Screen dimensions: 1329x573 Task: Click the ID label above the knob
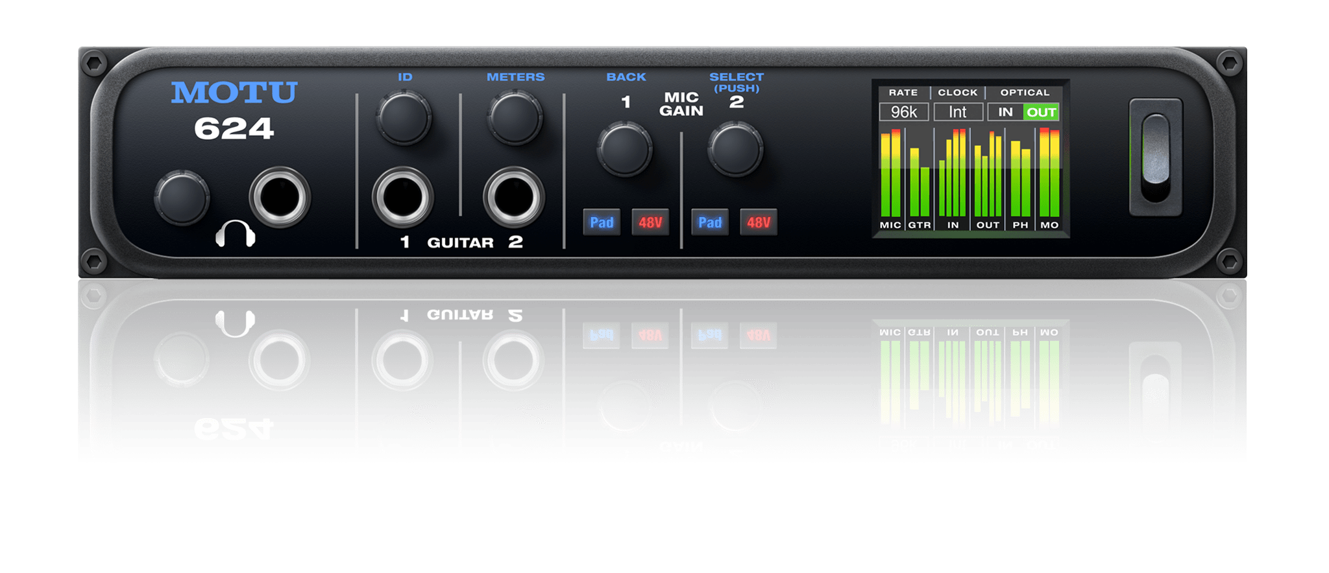[x=405, y=77]
